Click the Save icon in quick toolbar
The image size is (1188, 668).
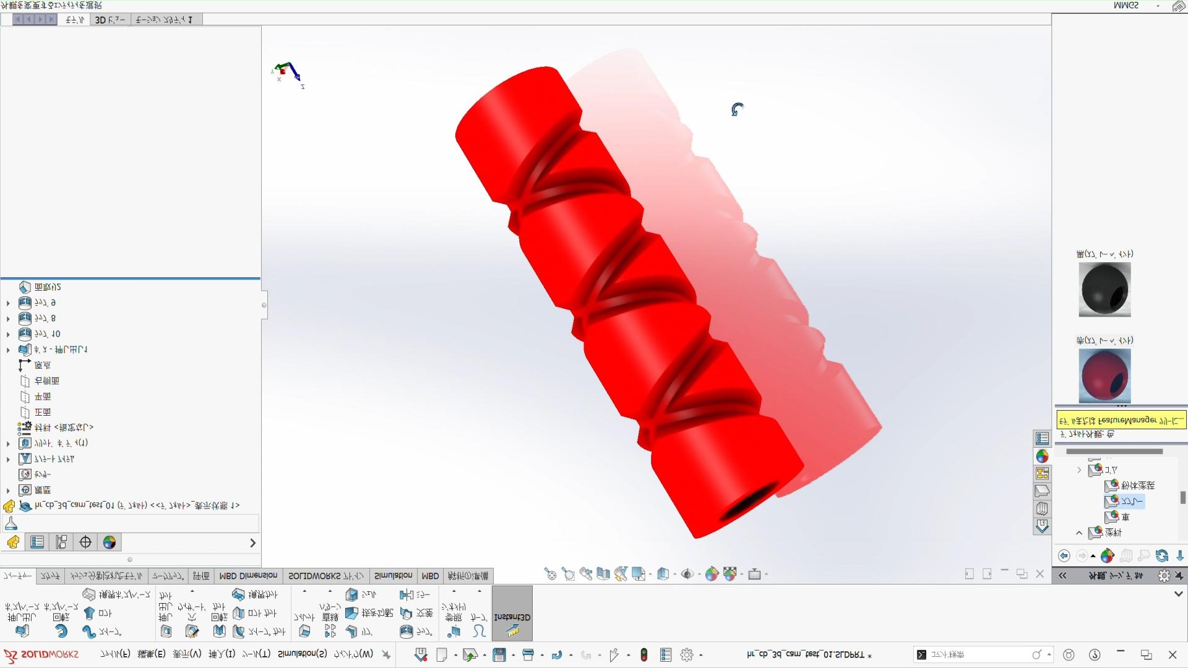click(x=500, y=654)
